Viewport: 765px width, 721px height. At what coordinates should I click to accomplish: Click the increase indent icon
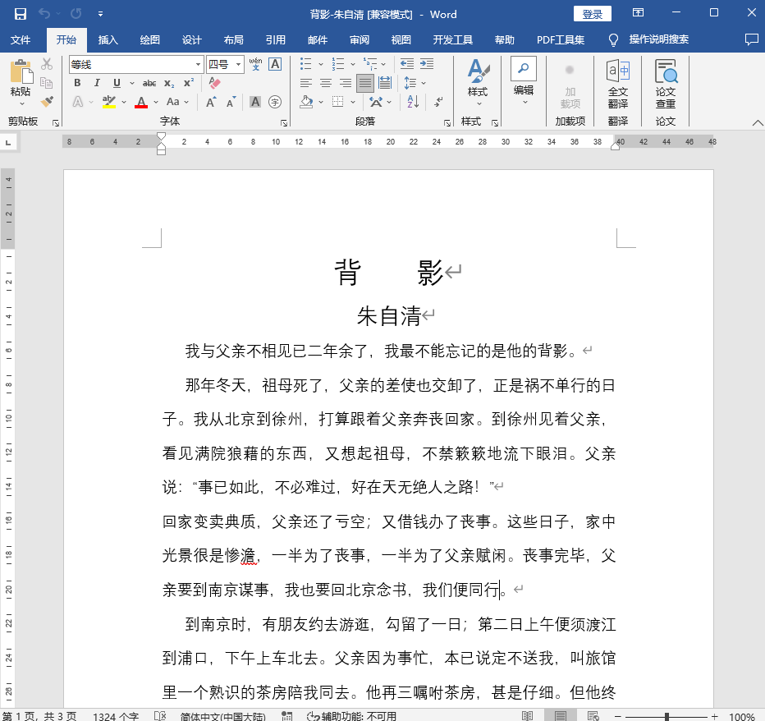pos(427,64)
